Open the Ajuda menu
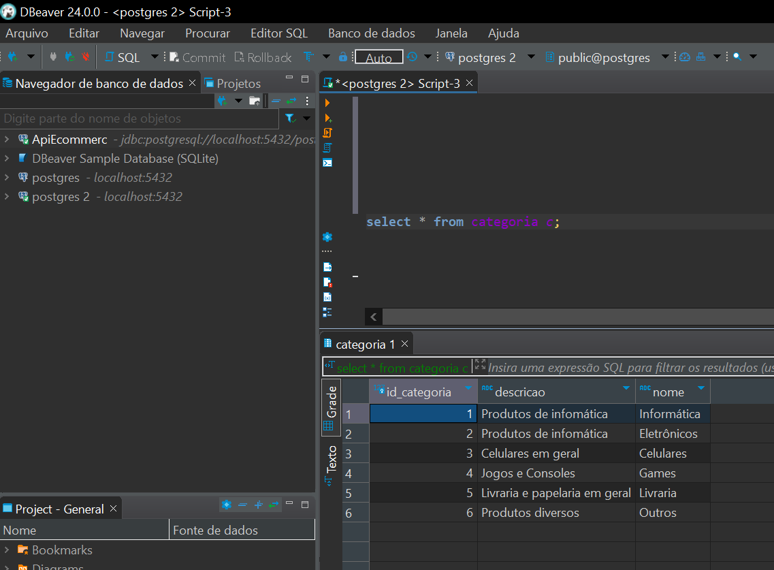 click(x=504, y=33)
